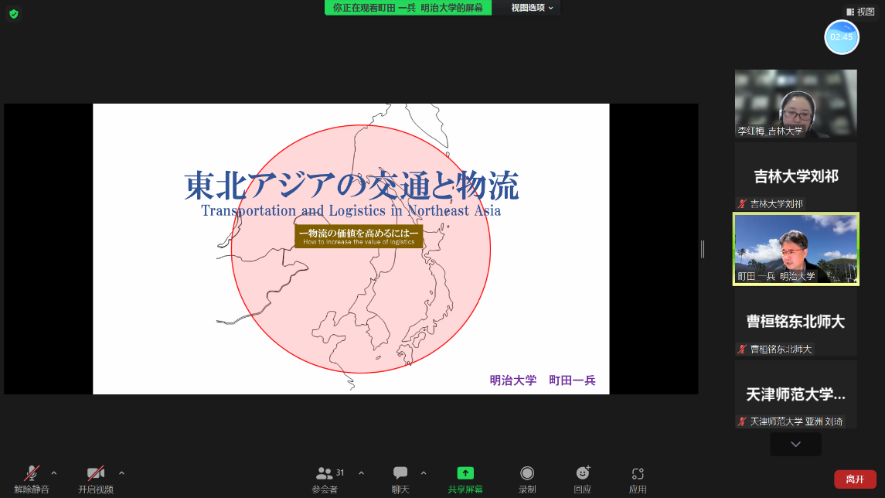
Task: Click the divider handle beside video panel
Action: [703, 248]
